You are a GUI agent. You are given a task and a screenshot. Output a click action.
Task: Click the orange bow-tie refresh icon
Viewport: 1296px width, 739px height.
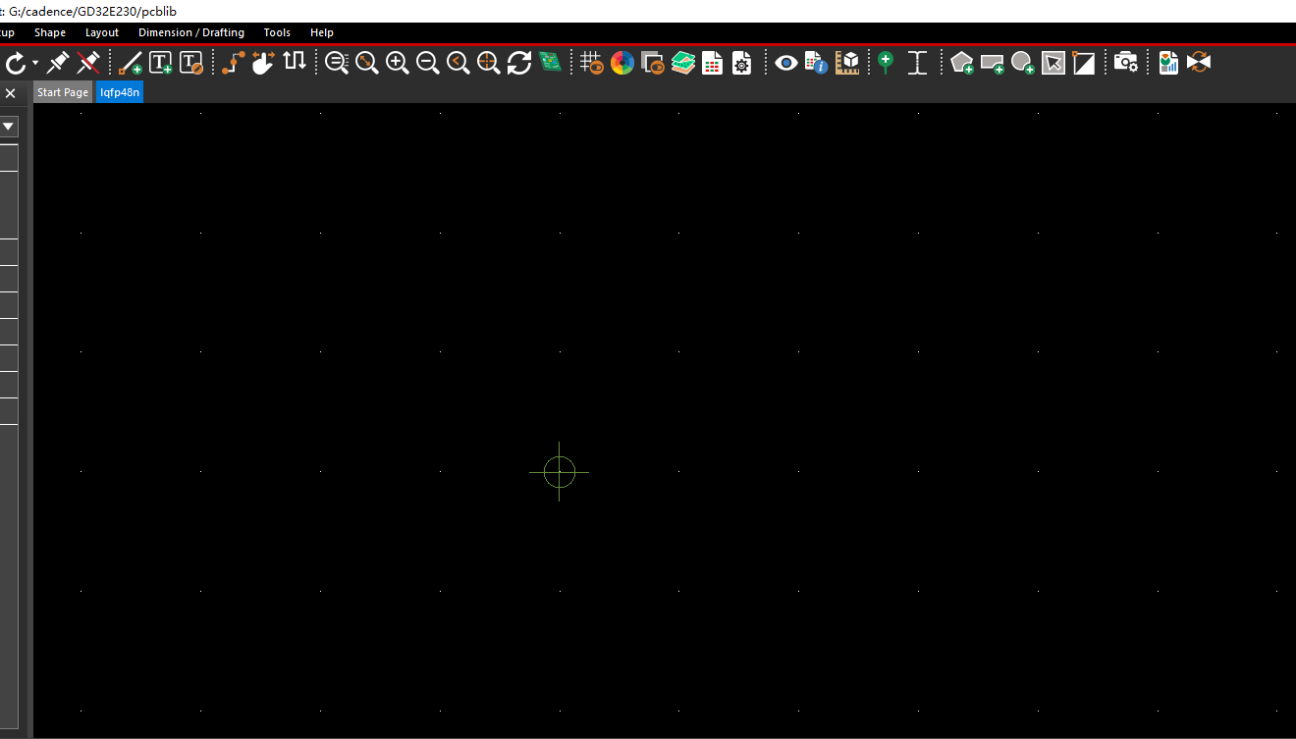1198,63
